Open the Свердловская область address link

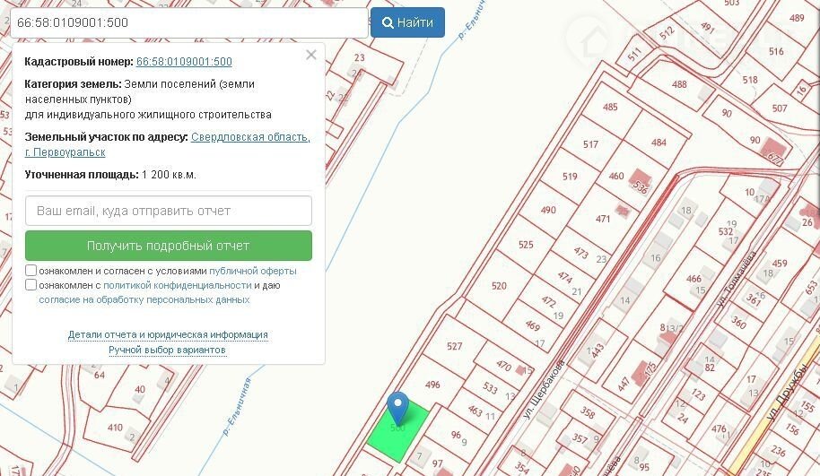[250, 137]
